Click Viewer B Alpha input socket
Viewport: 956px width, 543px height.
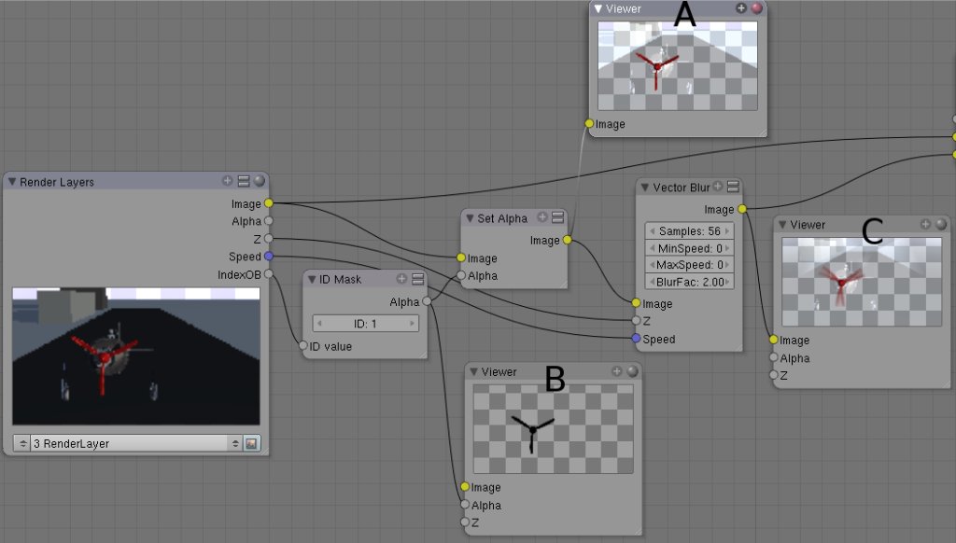pos(465,505)
